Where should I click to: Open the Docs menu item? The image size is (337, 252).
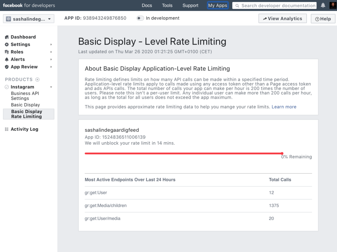click(147, 5)
